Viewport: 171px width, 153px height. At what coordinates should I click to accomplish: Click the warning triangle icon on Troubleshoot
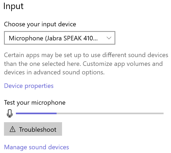12,129
